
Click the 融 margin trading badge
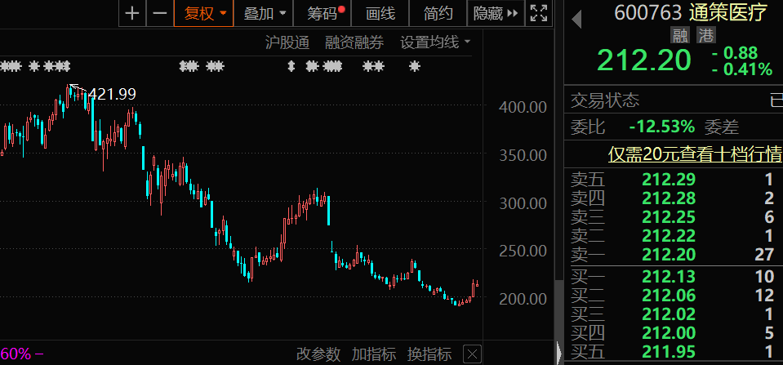pyautogui.click(x=679, y=35)
